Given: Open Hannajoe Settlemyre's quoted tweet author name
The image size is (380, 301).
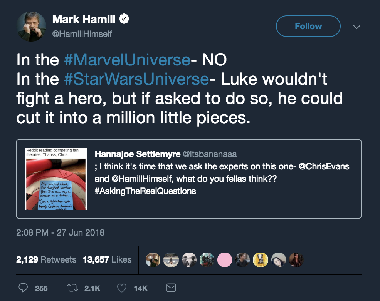Looking at the screenshot, I should (x=136, y=154).
